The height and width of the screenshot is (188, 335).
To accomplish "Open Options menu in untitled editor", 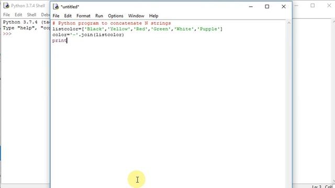I will pyautogui.click(x=116, y=16).
